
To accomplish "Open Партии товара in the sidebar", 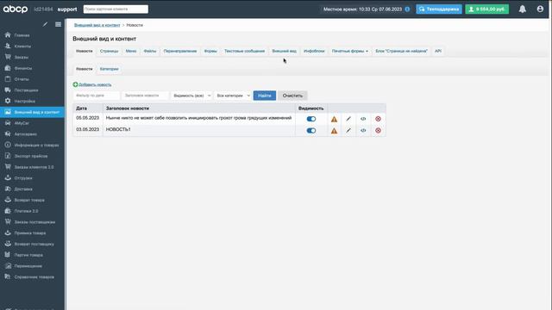I will (28, 255).
